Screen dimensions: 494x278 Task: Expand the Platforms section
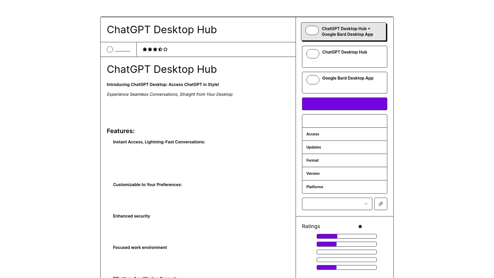344,187
